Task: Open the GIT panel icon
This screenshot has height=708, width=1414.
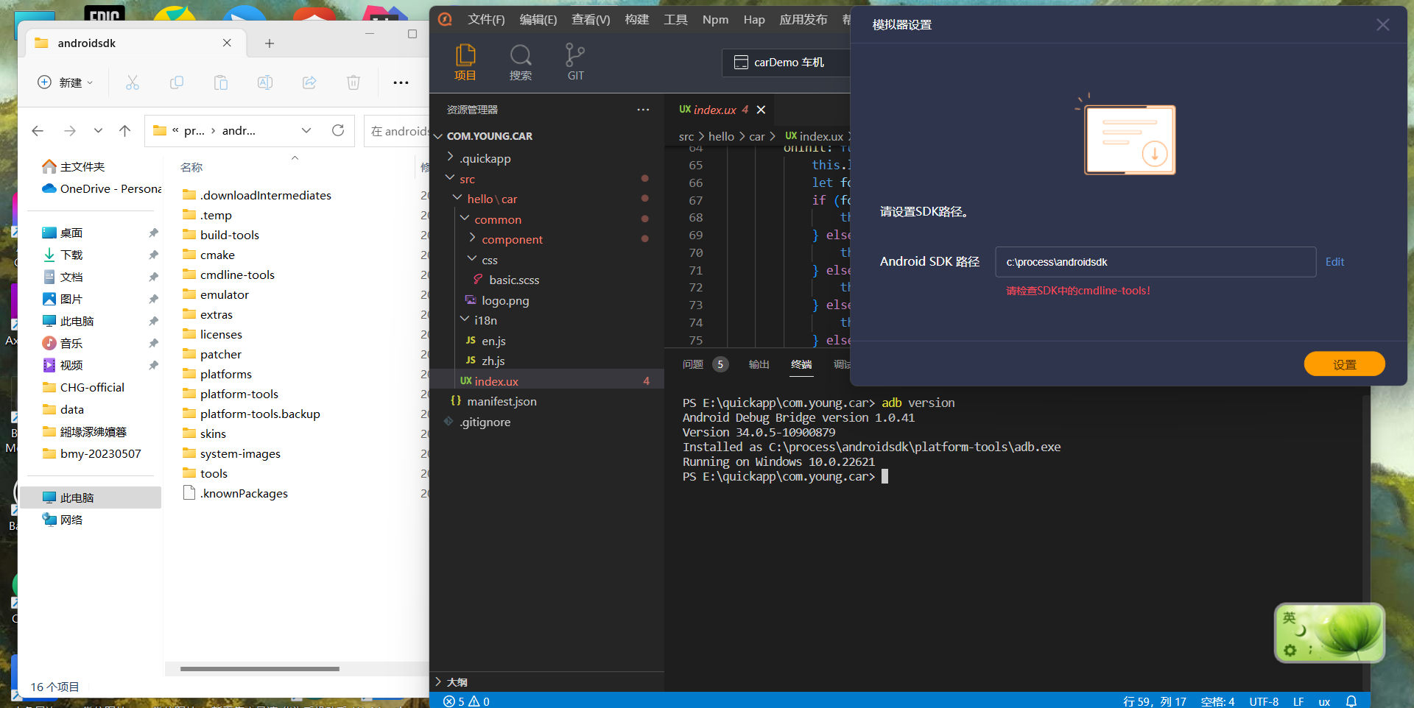Action: coord(575,62)
